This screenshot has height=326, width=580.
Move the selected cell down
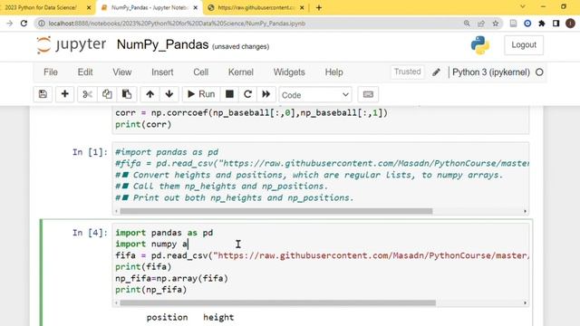[169, 94]
